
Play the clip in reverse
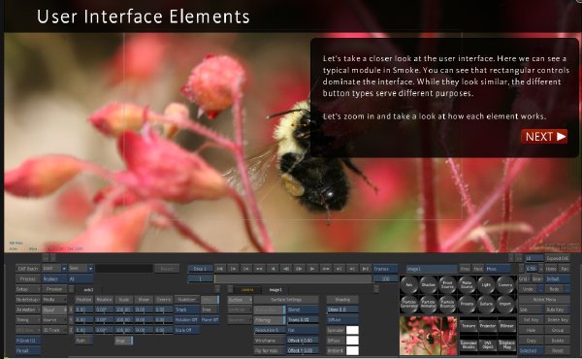(x=273, y=269)
